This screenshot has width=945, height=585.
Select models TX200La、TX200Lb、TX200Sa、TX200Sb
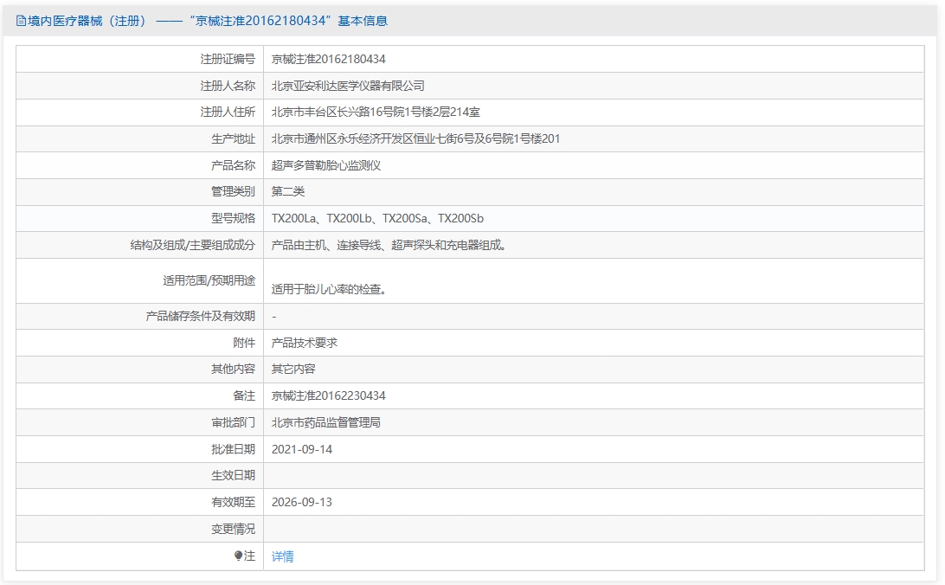(377, 218)
